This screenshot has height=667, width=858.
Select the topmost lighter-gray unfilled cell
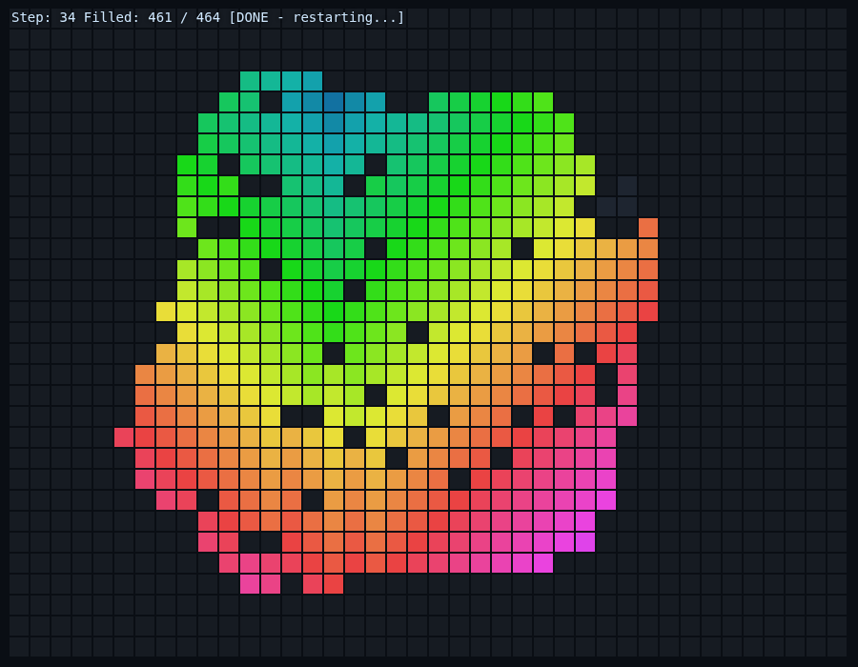[x=627, y=186]
